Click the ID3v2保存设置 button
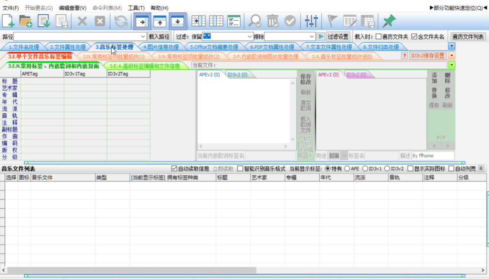Screen dimensions: 489x279 (x=428, y=56)
